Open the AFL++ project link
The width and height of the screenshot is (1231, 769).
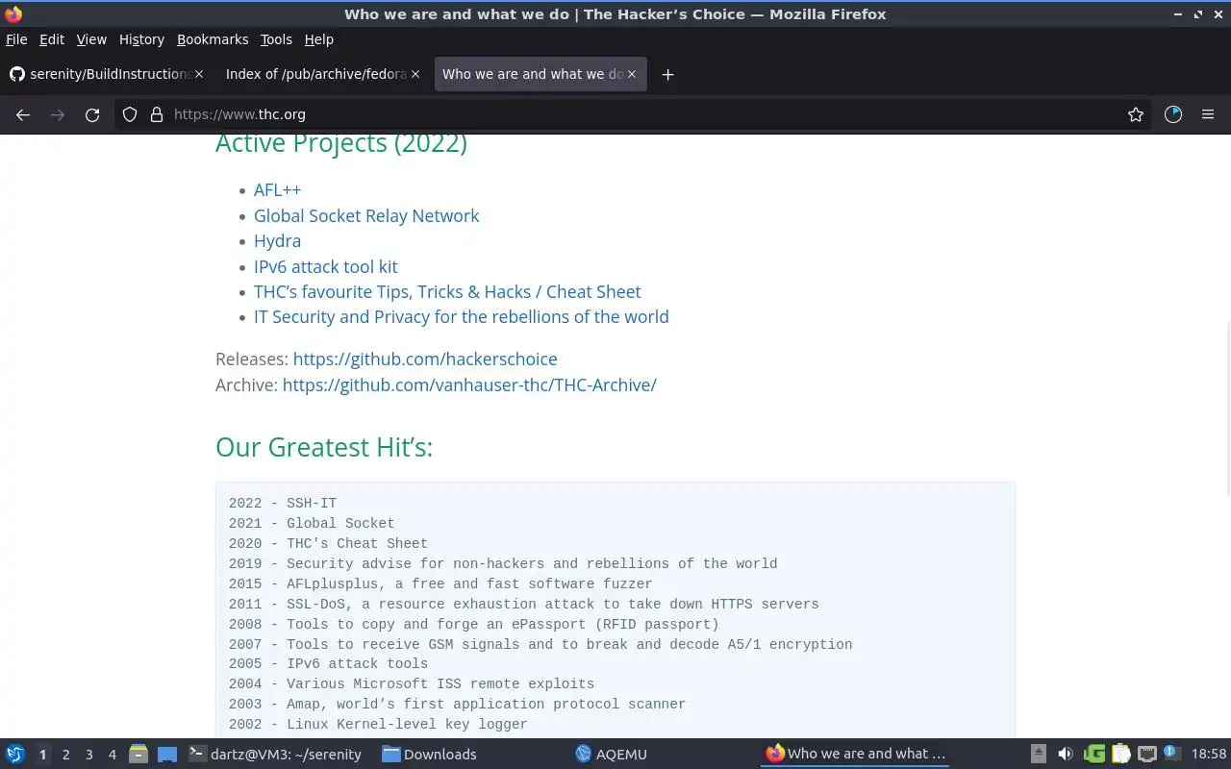click(x=277, y=190)
